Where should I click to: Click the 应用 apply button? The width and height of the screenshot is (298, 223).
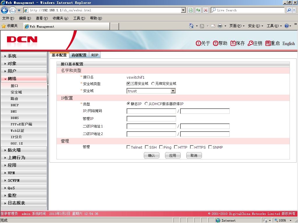click(173, 156)
